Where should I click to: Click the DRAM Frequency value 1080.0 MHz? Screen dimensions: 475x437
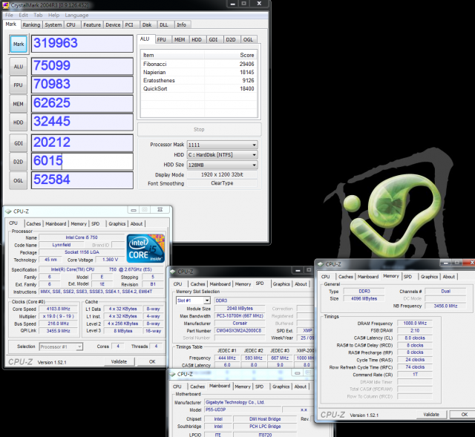point(415,323)
